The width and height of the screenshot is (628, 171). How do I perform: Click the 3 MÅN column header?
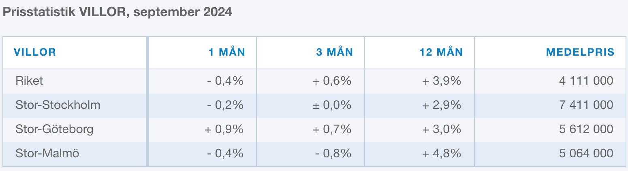coord(334,52)
